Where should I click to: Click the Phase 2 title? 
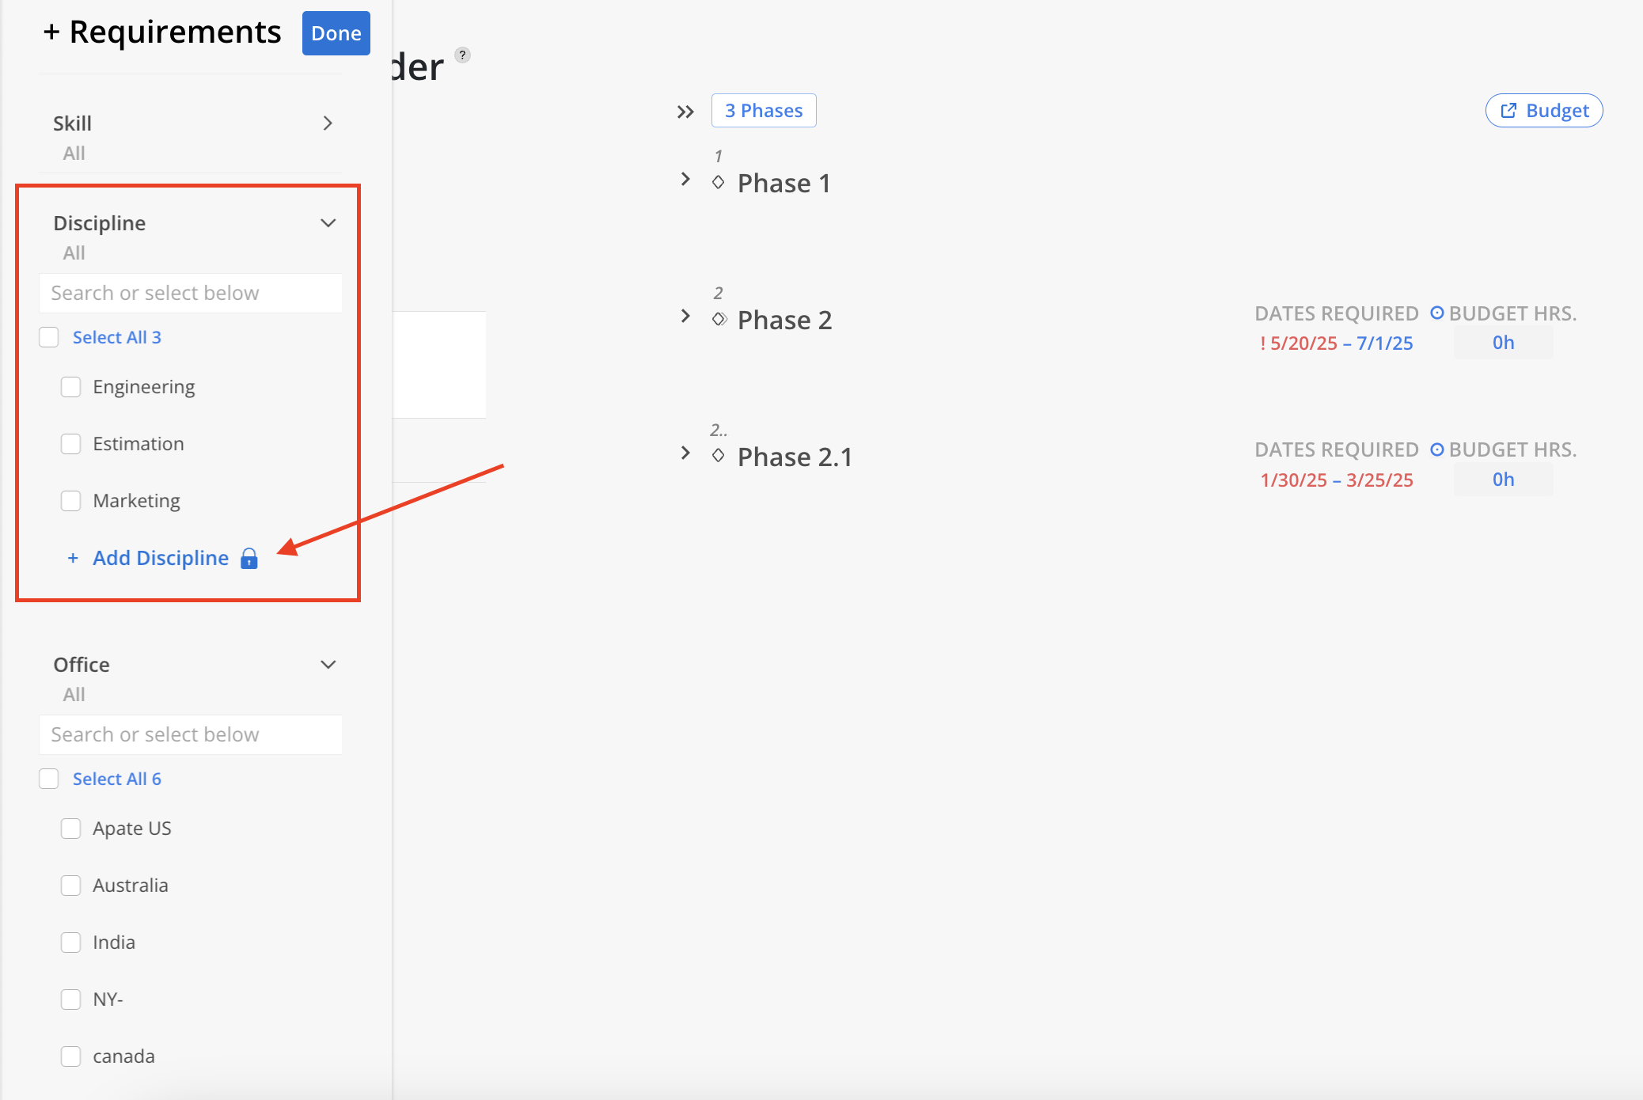785,320
